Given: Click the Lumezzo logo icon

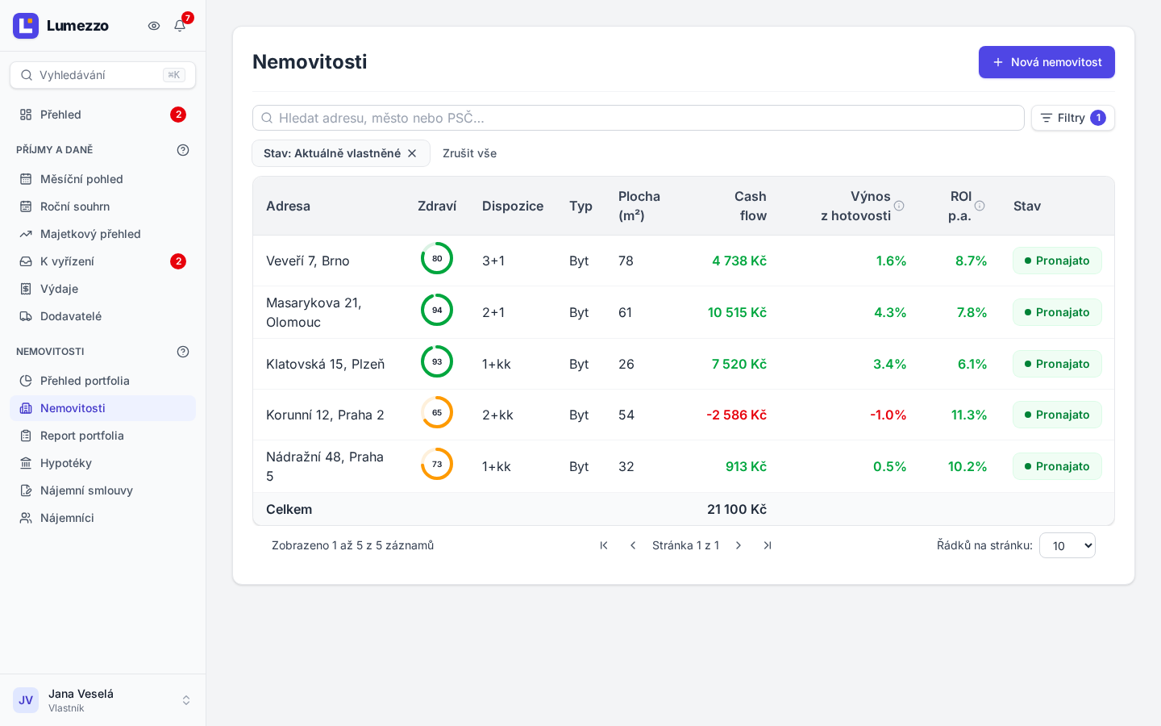Looking at the screenshot, I should (x=26, y=26).
